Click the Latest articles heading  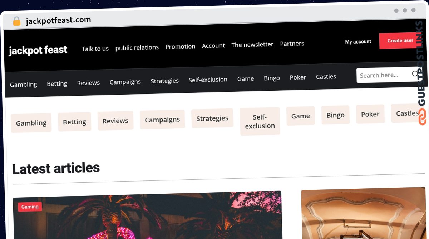56,168
